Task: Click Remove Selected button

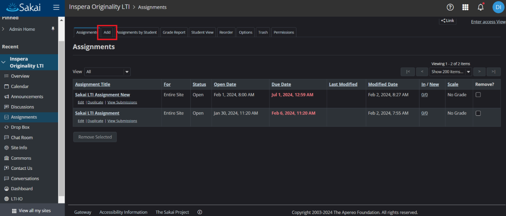Action: (95, 137)
